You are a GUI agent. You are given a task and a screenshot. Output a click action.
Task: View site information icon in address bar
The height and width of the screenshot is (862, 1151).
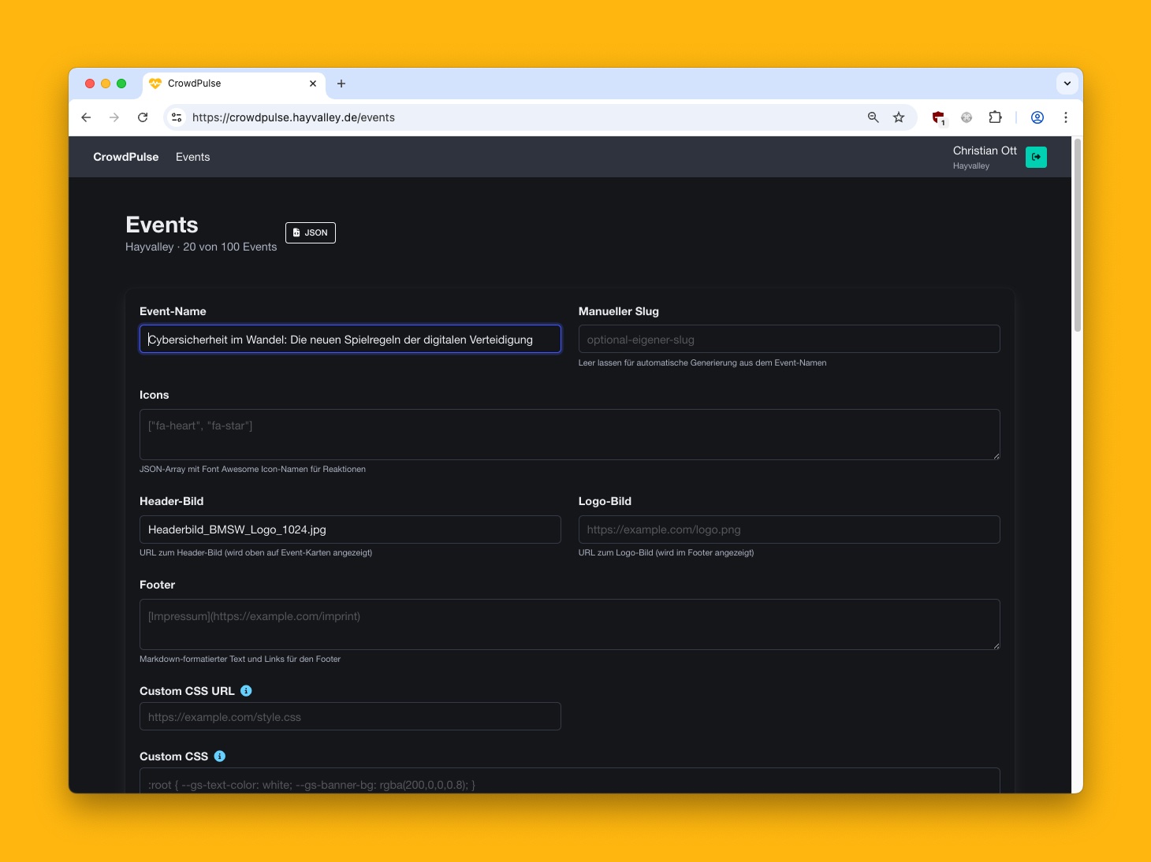(177, 117)
